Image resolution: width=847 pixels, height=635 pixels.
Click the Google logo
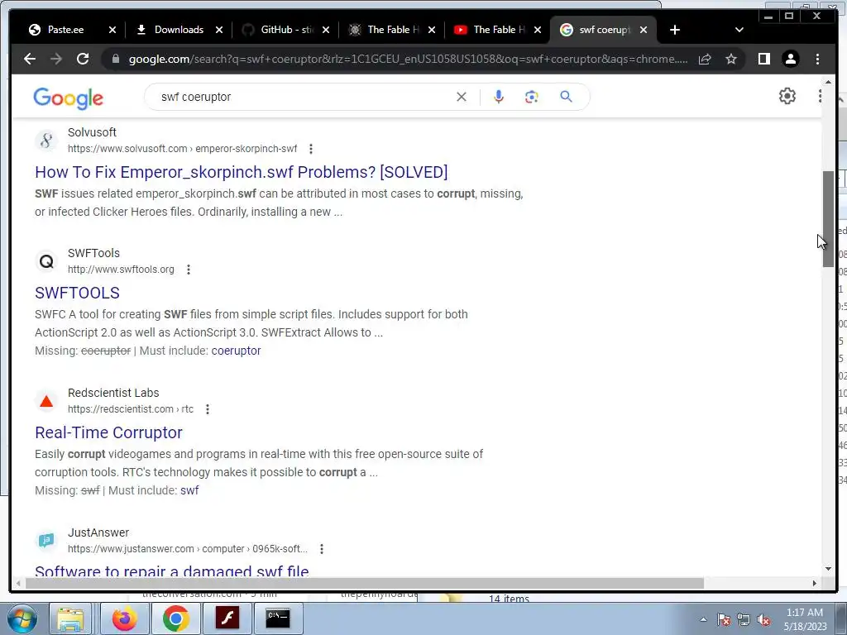click(68, 98)
